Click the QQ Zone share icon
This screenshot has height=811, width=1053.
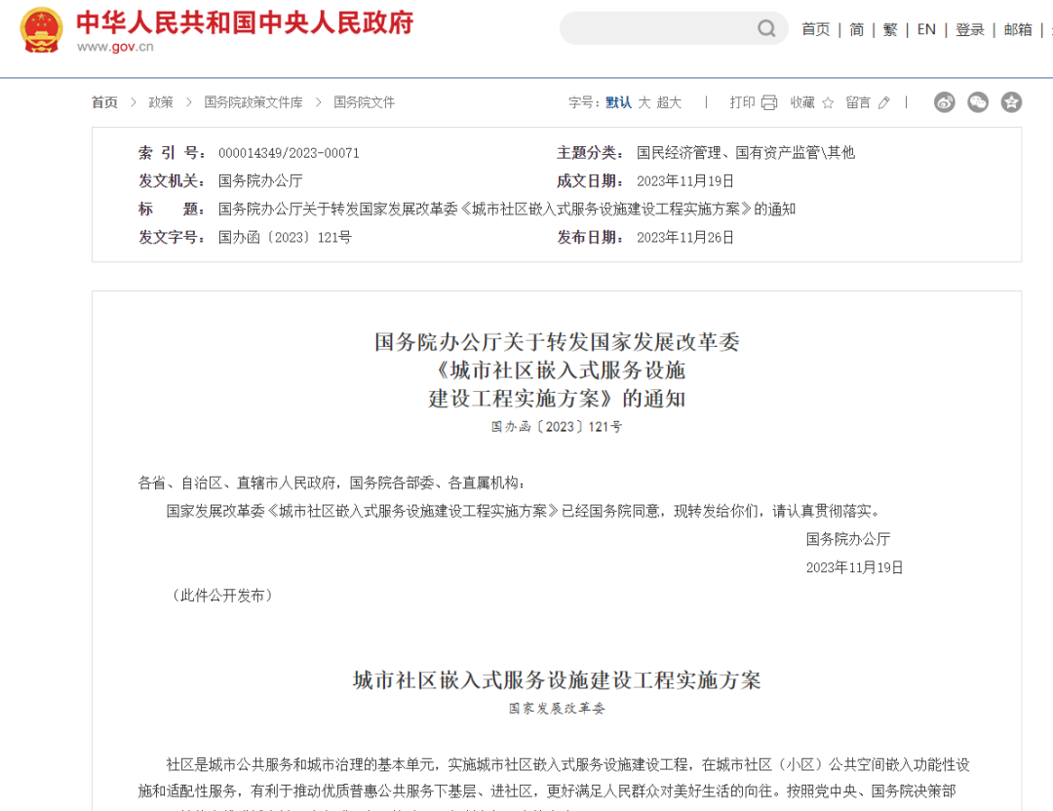1009,101
